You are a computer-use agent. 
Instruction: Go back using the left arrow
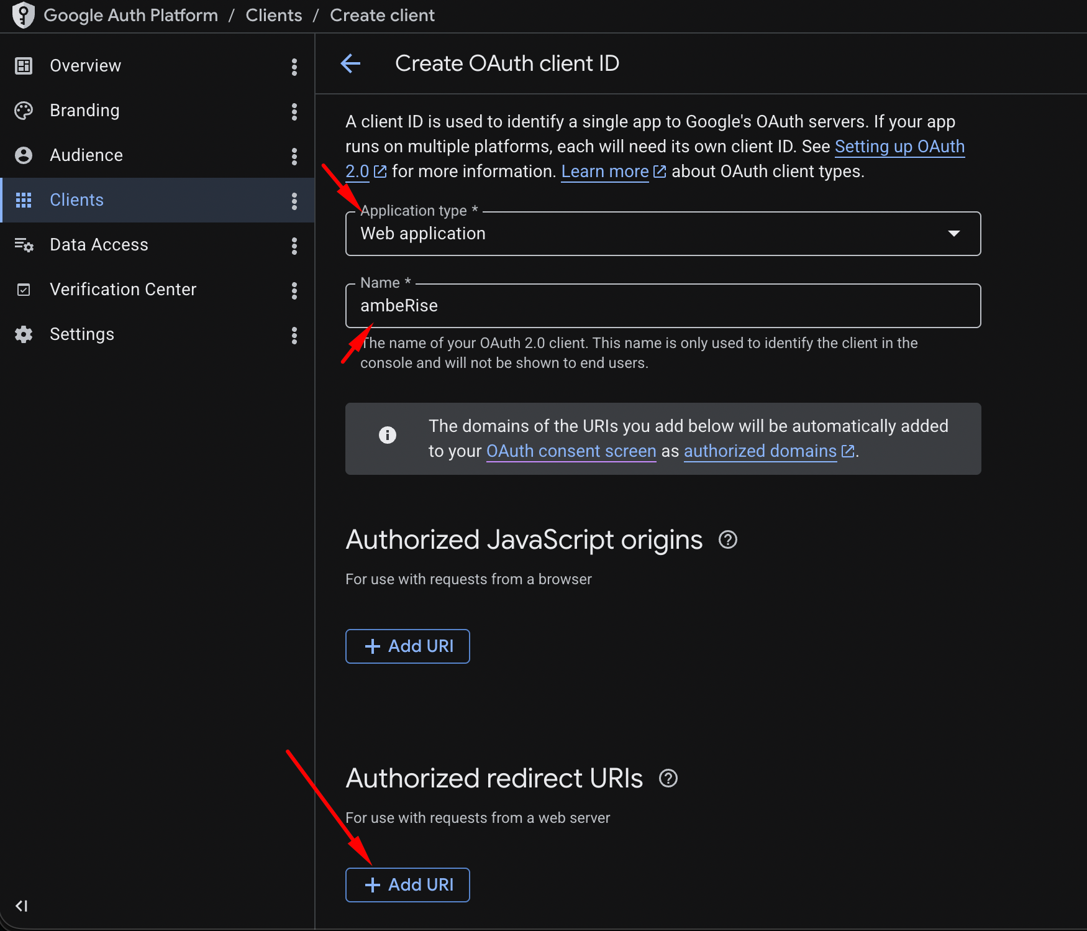coord(351,63)
